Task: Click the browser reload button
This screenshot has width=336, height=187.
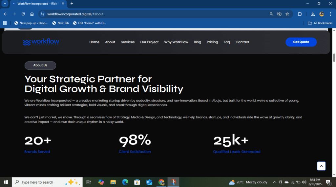Action: click(23, 14)
